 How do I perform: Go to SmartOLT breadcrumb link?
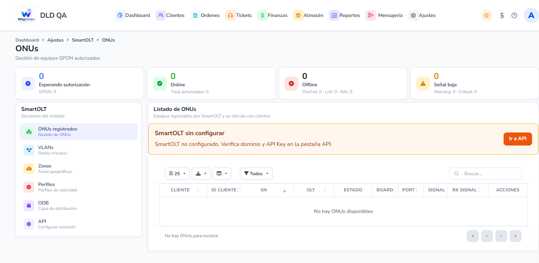click(x=83, y=40)
